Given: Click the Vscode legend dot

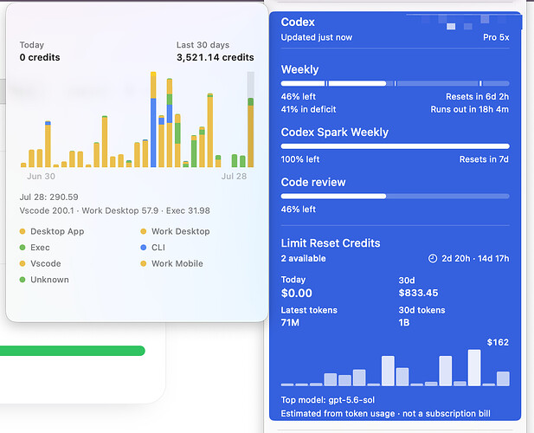Looking at the screenshot, I should coord(23,263).
